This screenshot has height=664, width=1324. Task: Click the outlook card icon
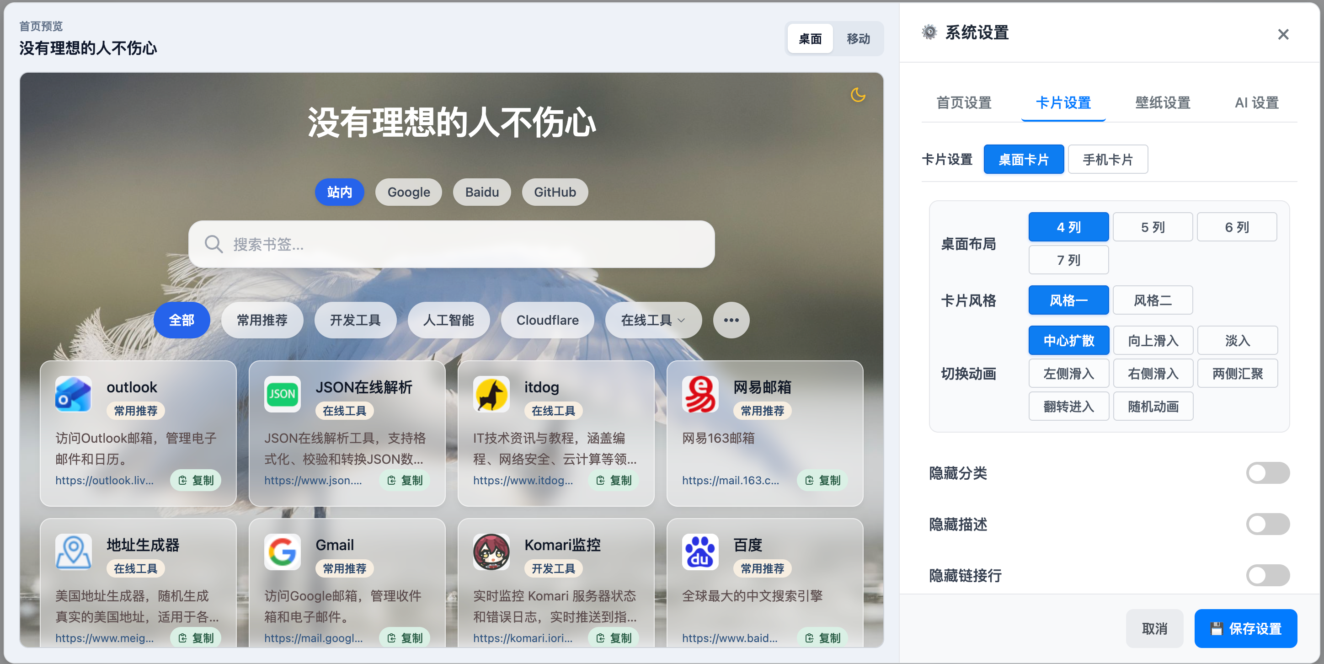pos(74,394)
